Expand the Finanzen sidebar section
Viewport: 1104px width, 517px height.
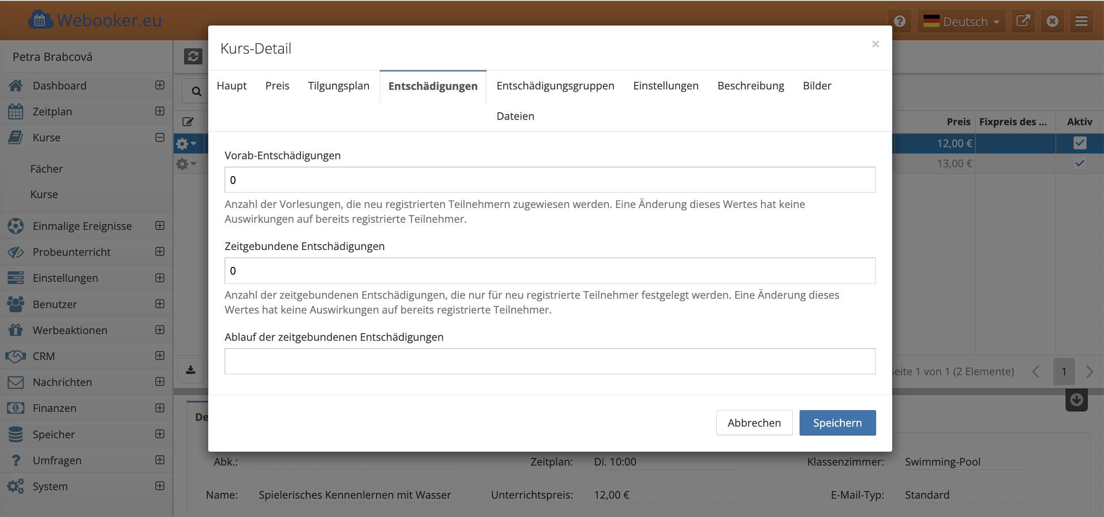pos(160,408)
